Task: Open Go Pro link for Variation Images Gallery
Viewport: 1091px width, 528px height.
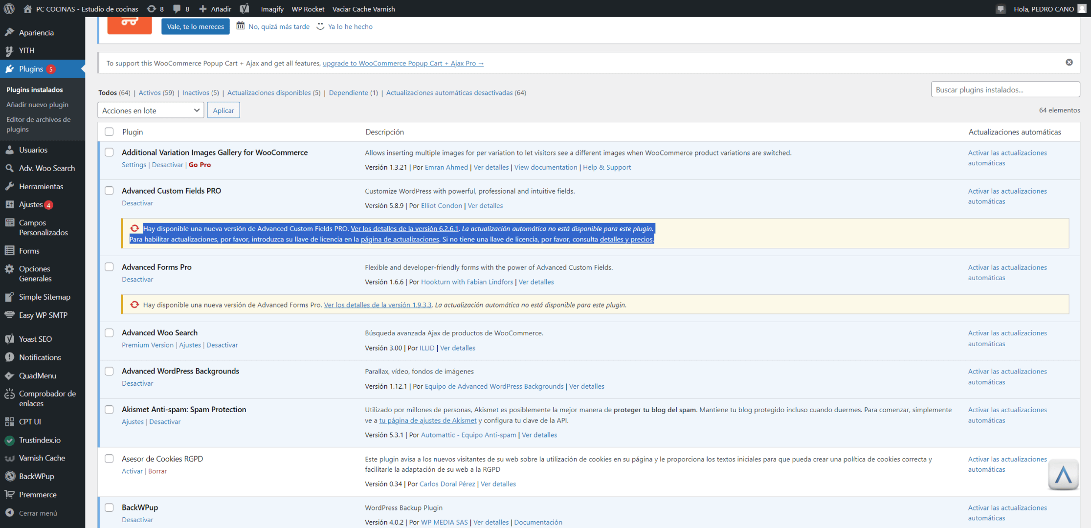Action: [x=200, y=165]
